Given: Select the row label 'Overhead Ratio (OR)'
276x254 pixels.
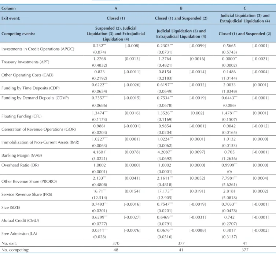Looking at the screenshot, I should [20, 165].
